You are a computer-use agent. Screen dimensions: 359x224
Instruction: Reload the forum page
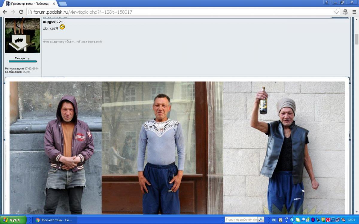click(21, 12)
